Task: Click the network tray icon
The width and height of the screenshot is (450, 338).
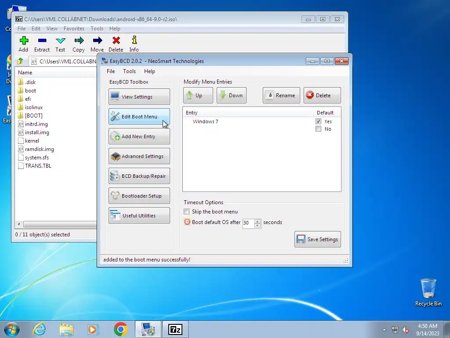Action: (x=395, y=330)
